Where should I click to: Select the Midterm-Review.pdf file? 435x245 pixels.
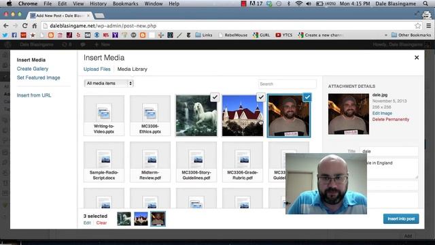(x=150, y=162)
